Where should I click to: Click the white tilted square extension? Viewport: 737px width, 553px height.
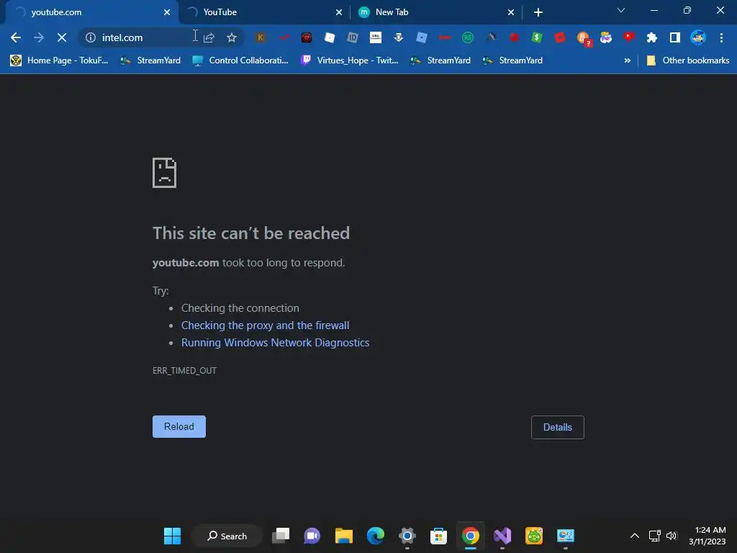coord(330,37)
